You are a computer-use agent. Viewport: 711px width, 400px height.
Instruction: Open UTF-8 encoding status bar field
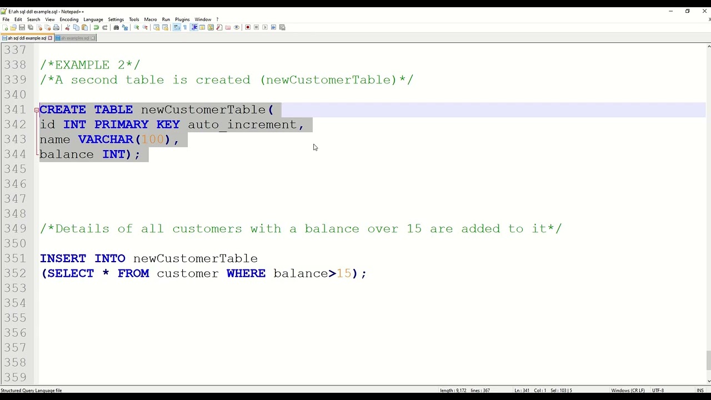click(x=658, y=391)
